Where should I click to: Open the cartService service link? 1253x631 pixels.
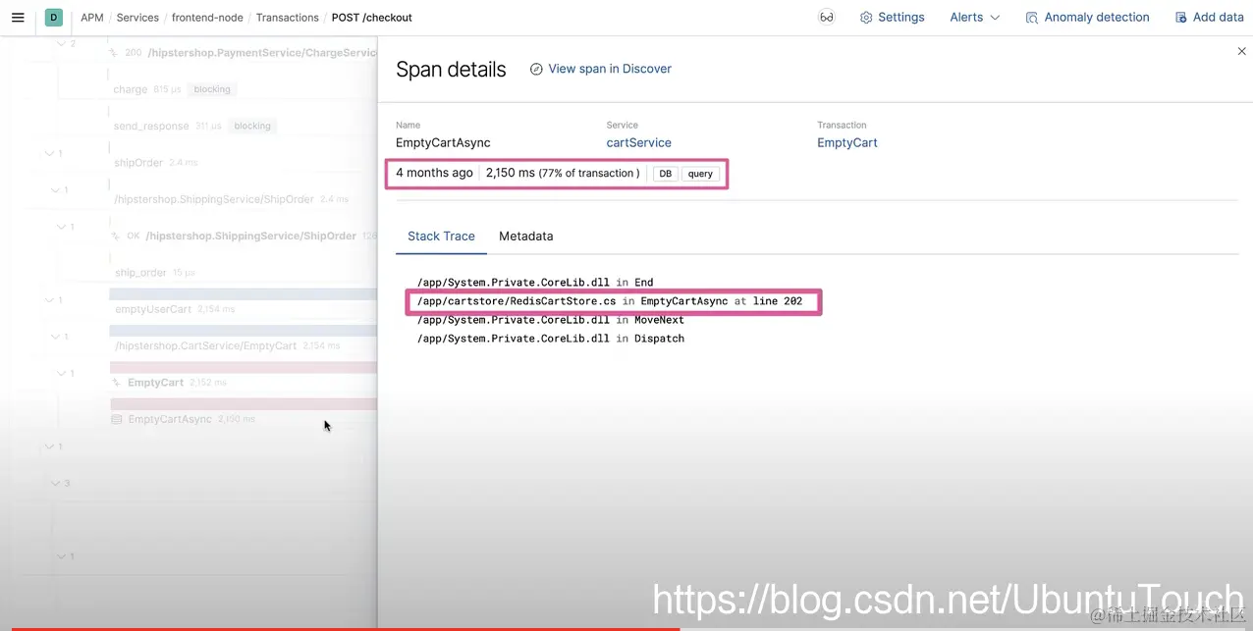tap(638, 142)
